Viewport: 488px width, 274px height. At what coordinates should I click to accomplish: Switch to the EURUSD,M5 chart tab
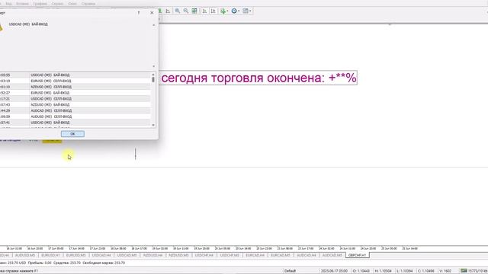coord(76,256)
